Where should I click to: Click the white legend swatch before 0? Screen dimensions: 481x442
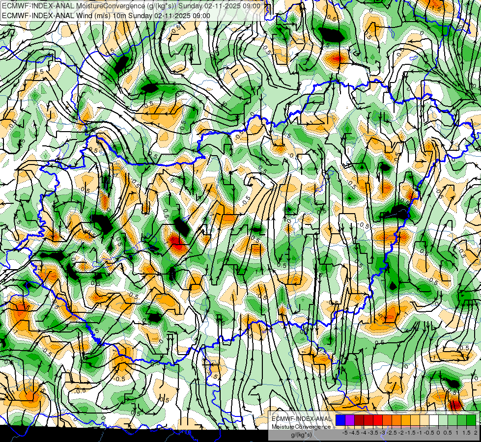click(434, 420)
